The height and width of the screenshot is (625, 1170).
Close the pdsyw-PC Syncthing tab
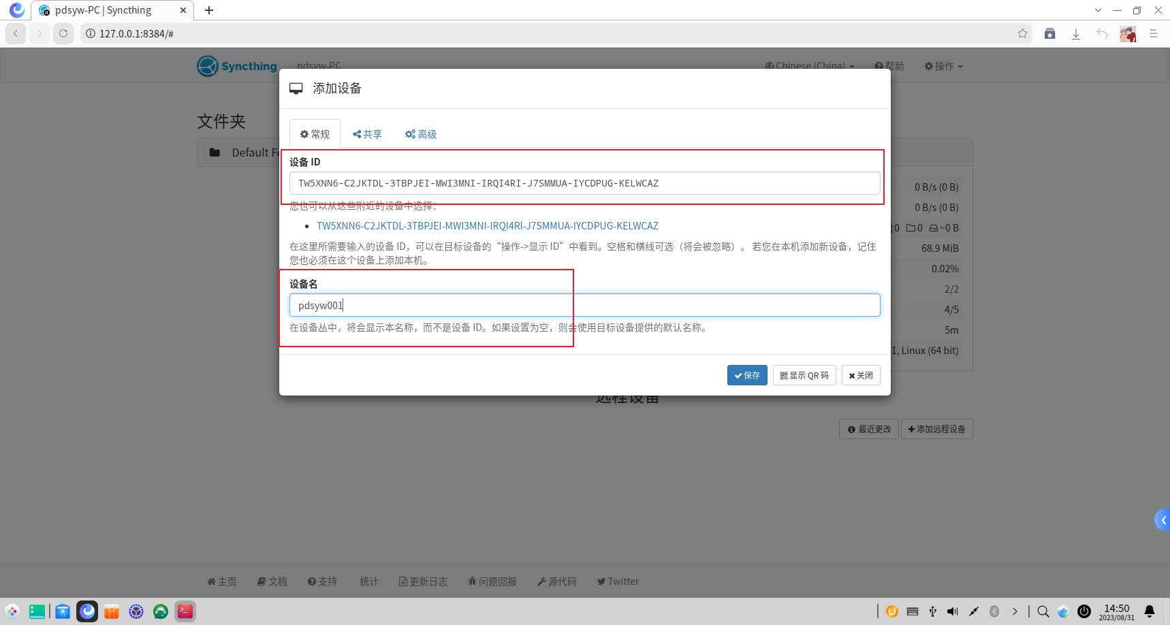(x=183, y=10)
